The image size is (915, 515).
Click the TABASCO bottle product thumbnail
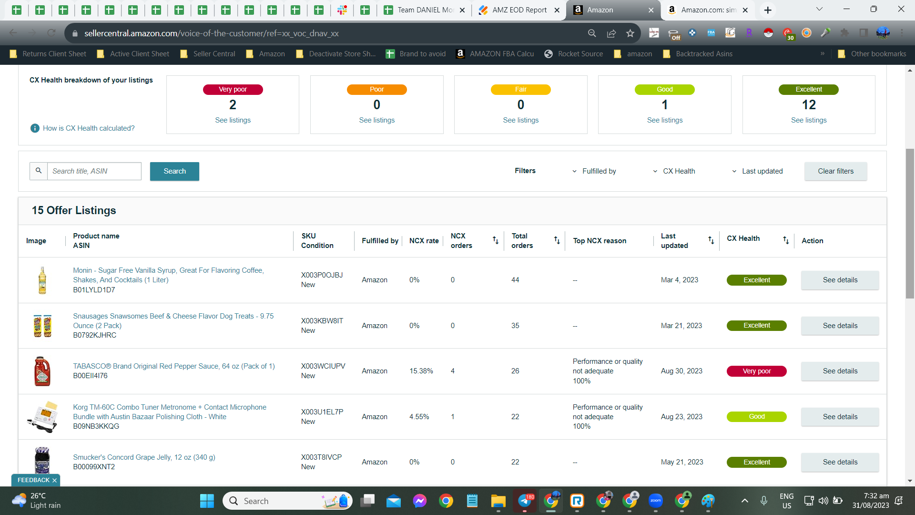click(42, 371)
